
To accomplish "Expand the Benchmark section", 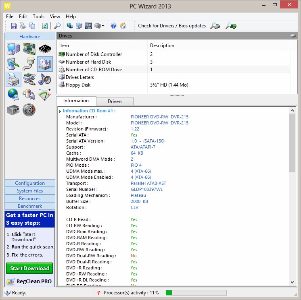I will (30, 206).
